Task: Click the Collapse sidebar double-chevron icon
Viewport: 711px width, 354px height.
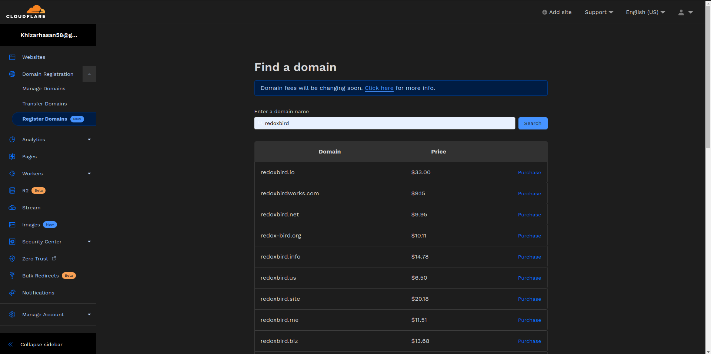Action: (10, 344)
